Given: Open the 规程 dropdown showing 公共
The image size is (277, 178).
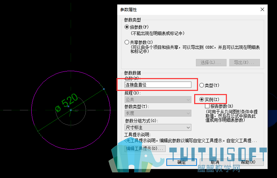Looking at the screenshot, I should tap(158, 100).
